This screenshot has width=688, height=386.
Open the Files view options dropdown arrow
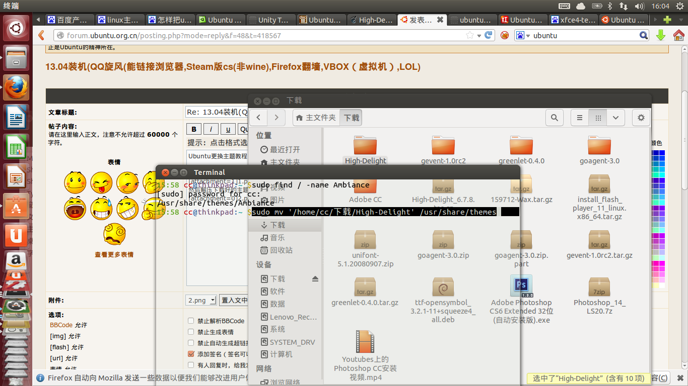[x=615, y=118]
